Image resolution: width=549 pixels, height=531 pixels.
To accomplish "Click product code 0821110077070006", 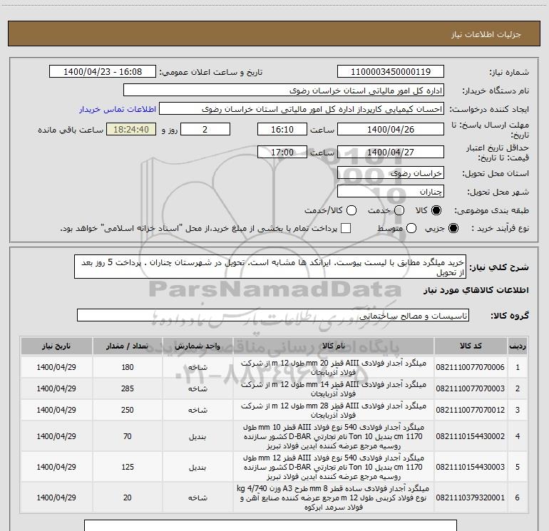I will (x=471, y=367).
